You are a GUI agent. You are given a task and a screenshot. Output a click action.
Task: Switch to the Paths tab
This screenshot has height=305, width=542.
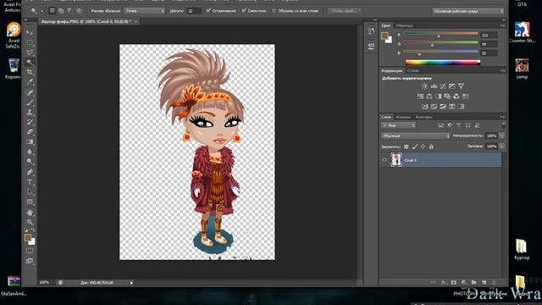tap(423, 117)
